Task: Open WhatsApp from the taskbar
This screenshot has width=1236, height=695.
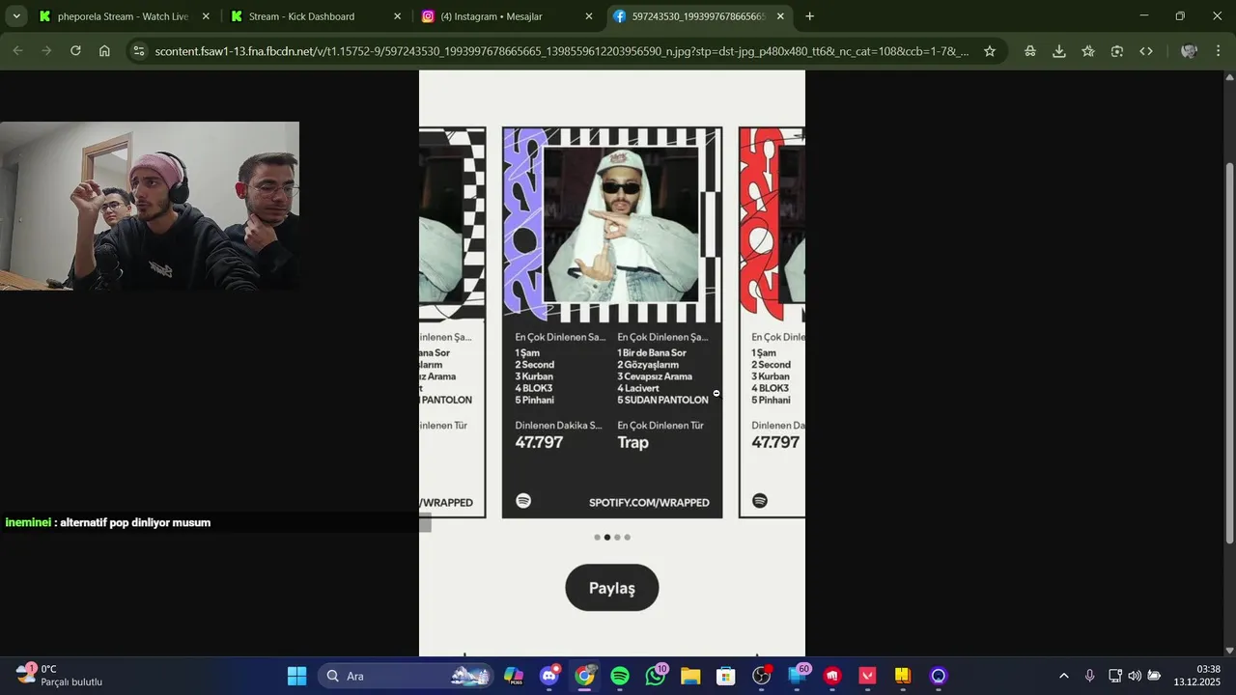Action: coord(656,676)
